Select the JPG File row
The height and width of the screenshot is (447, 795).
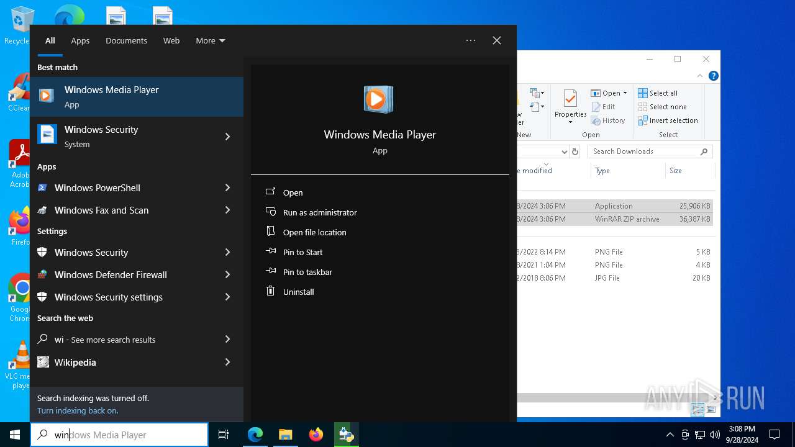[615, 278]
